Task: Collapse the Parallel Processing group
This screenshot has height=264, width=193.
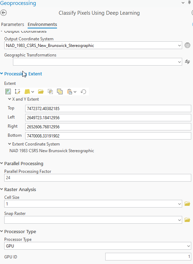Action: pyautogui.click(x=2, y=163)
